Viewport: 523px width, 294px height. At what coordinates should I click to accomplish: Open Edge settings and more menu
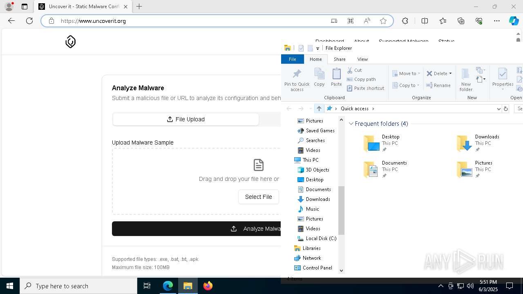(497, 21)
